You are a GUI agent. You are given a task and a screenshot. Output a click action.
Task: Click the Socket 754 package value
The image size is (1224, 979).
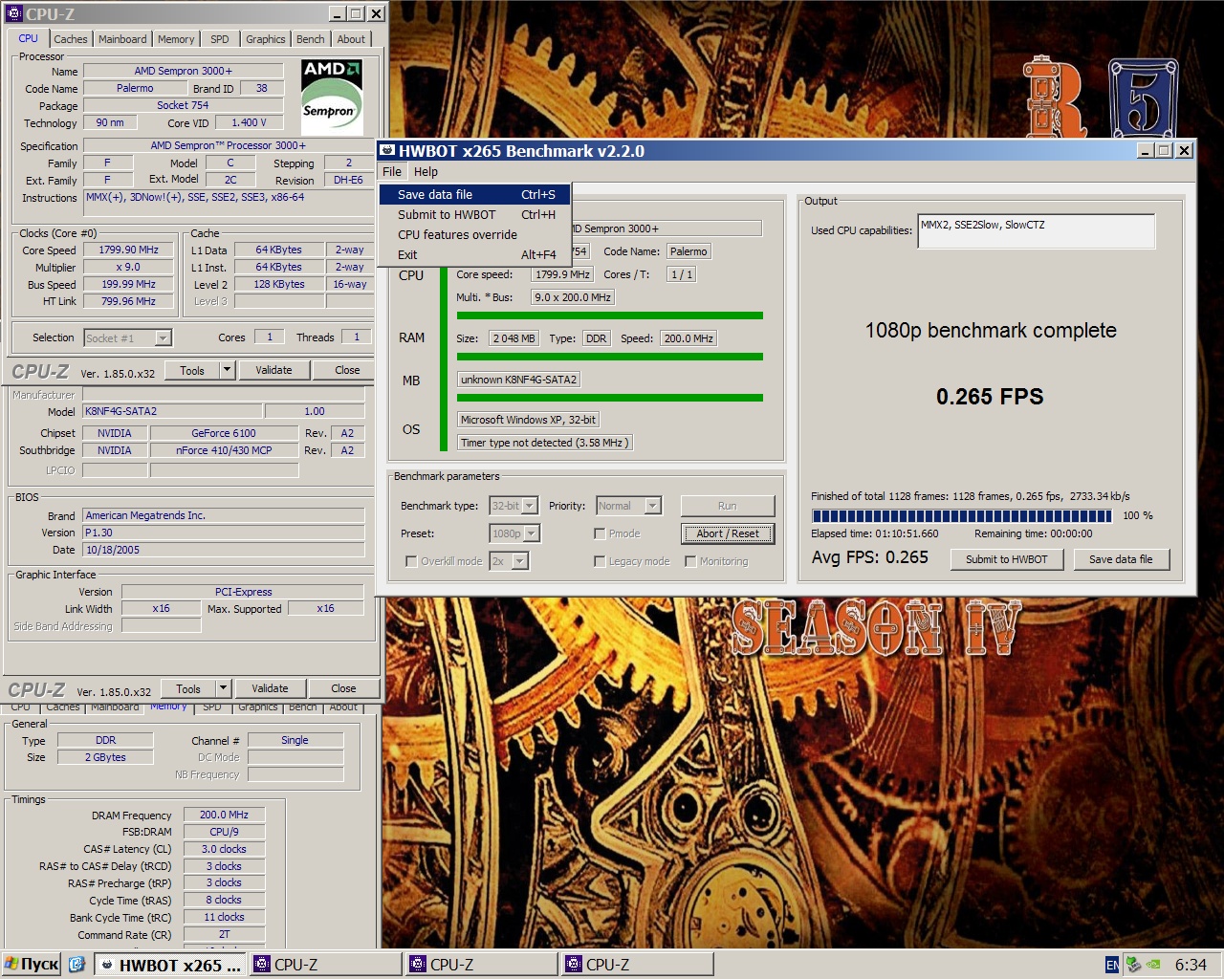coord(183,105)
